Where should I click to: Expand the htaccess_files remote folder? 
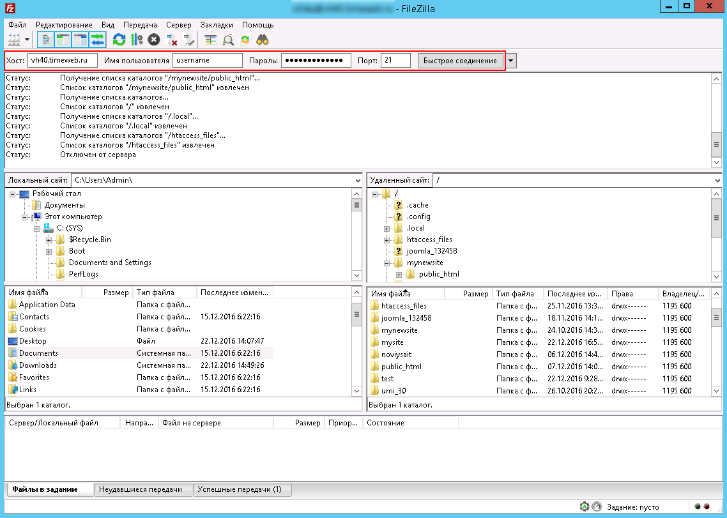coord(387,240)
